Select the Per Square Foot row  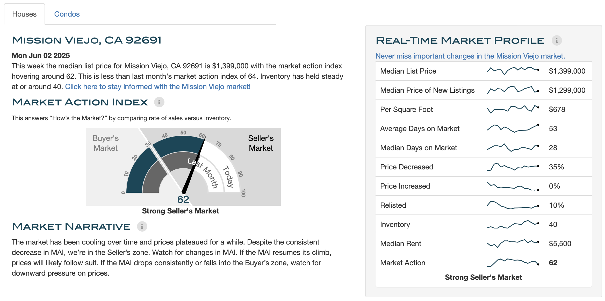pos(484,109)
